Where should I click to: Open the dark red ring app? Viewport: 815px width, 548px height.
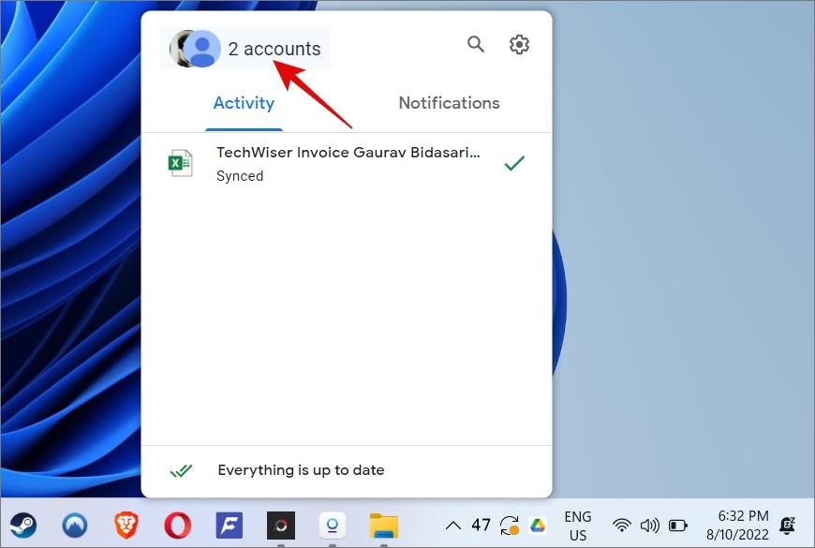click(x=281, y=526)
